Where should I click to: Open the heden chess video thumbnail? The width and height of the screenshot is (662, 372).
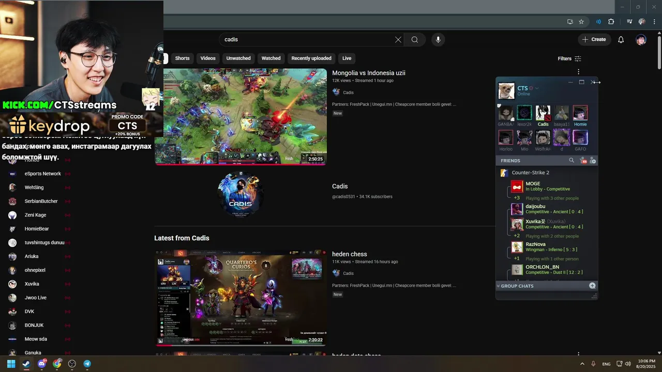pyautogui.click(x=240, y=298)
